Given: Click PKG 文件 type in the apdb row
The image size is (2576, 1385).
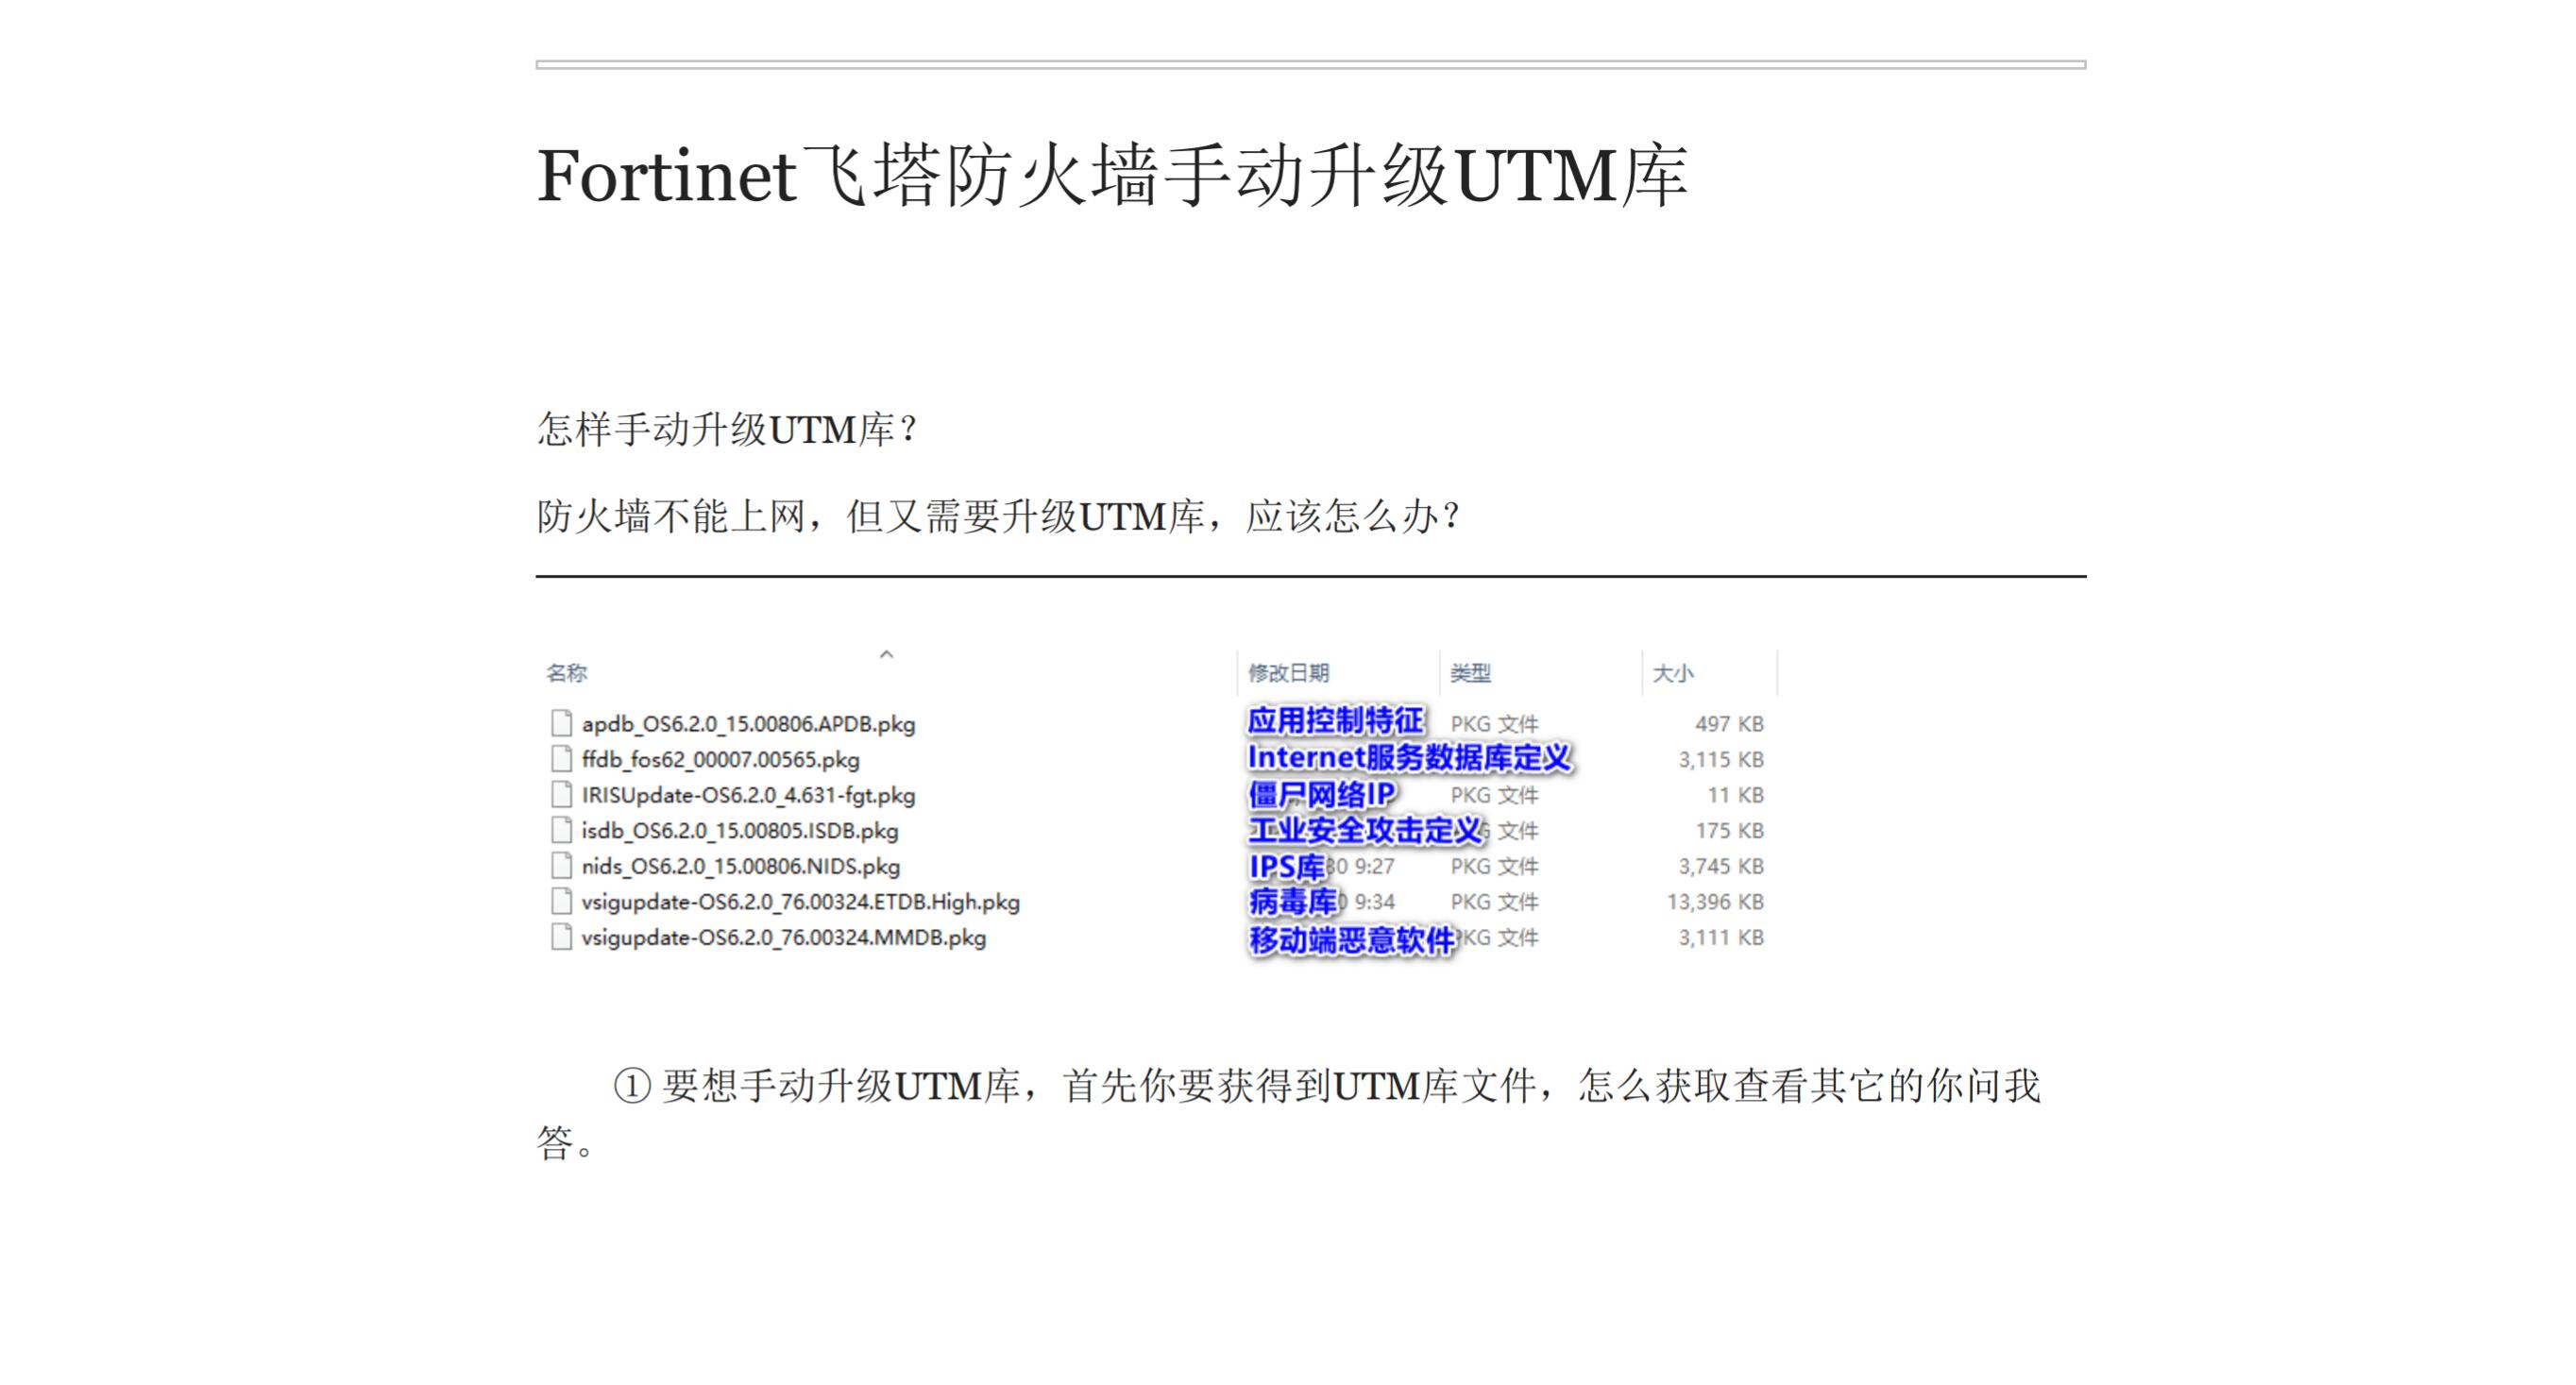Looking at the screenshot, I should pos(1494,724).
